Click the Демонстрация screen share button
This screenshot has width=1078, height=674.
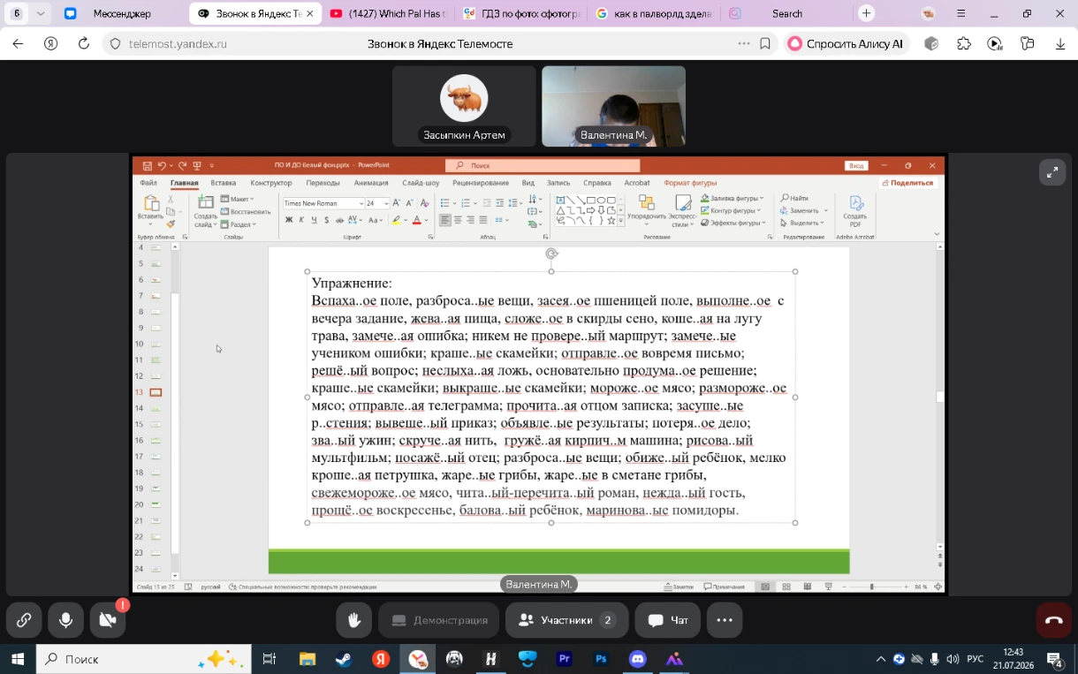tap(439, 620)
